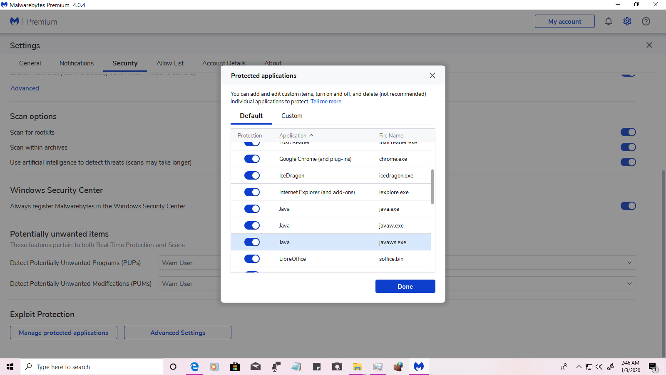
Task: Toggle protection for java.exe
Action: click(x=252, y=209)
